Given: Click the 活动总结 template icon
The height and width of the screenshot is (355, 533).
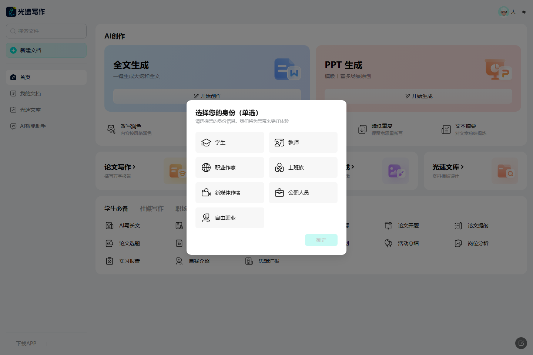Looking at the screenshot, I should 388,243.
